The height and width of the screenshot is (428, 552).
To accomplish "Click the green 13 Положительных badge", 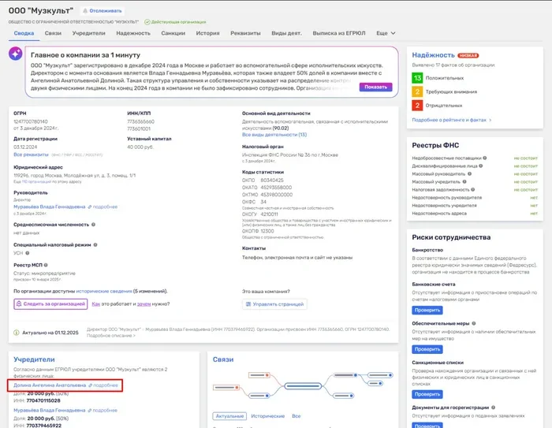I will 418,78.
